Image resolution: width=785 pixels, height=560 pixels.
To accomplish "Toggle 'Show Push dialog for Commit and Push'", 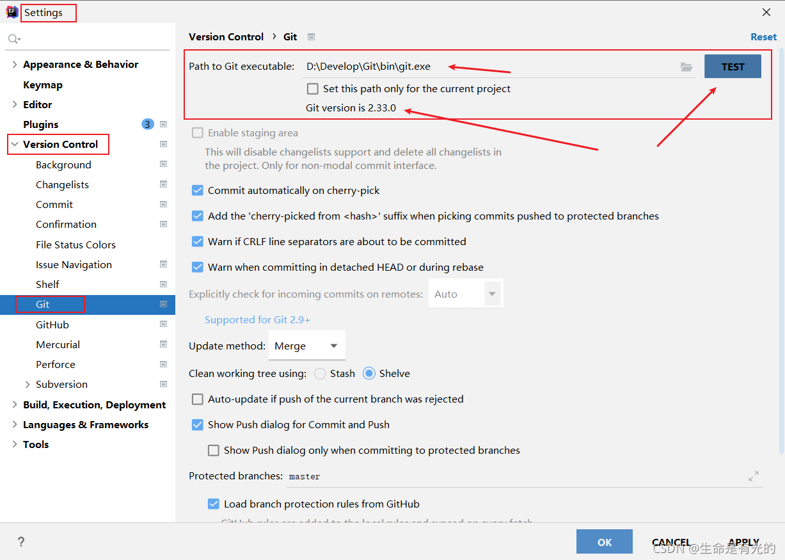I will pyautogui.click(x=198, y=424).
